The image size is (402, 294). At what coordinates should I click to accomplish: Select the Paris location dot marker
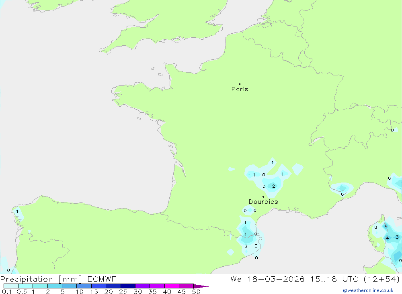tap(240, 84)
